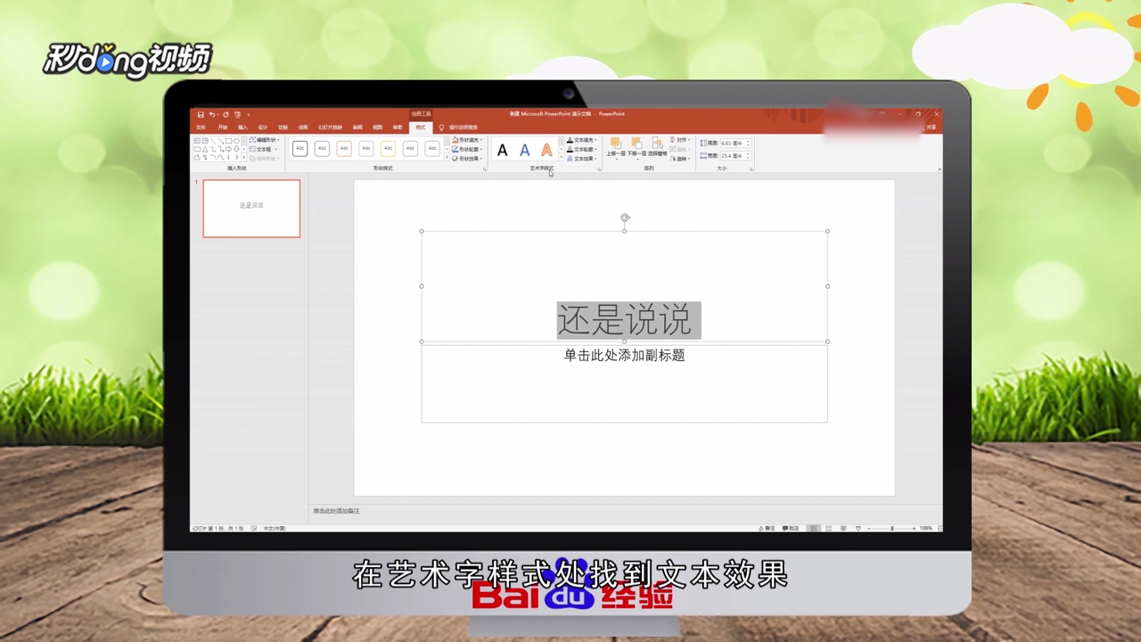Expand the shape styles gallery more arrow
The height and width of the screenshot is (642, 1141).
[447, 158]
